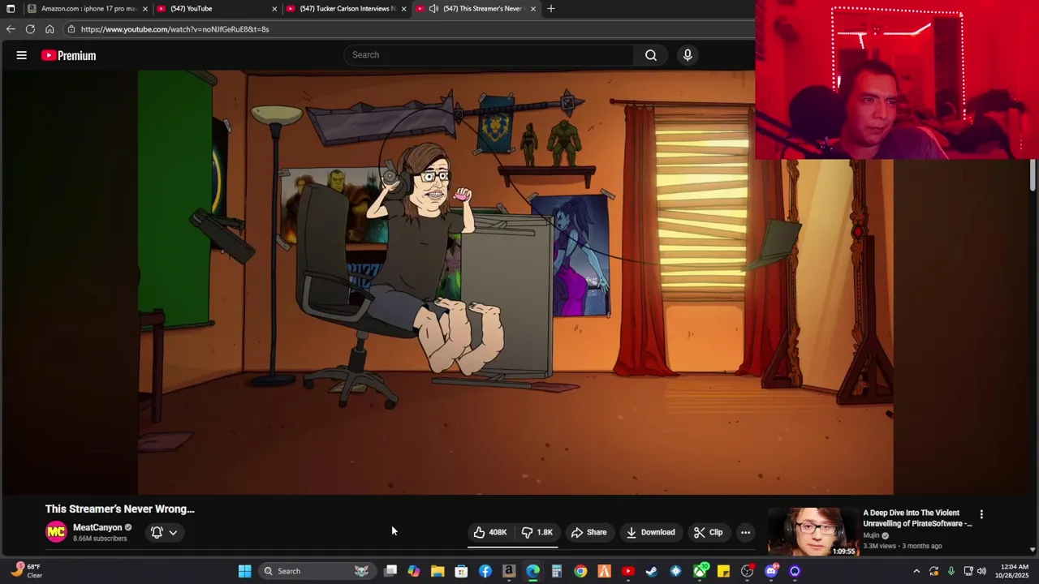1039x584 pixels.
Task: Open Task View on the taskbar
Action: coord(390,571)
